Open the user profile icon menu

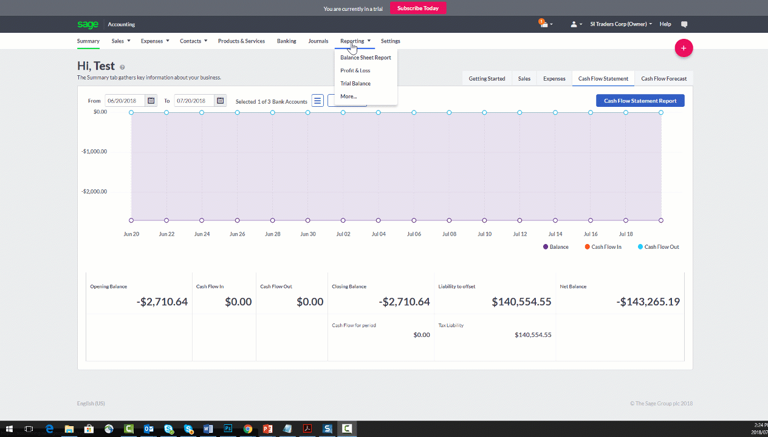[x=575, y=24]
